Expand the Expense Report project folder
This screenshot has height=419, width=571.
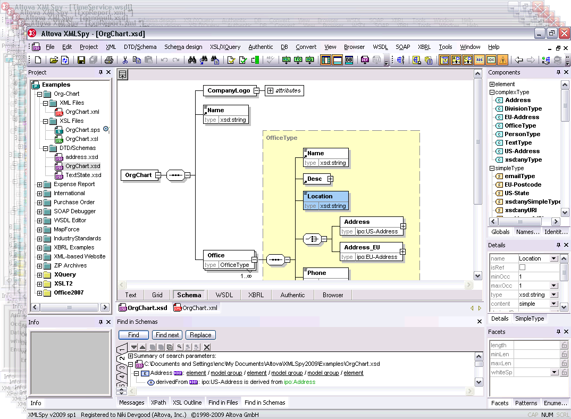click(39, 185)
